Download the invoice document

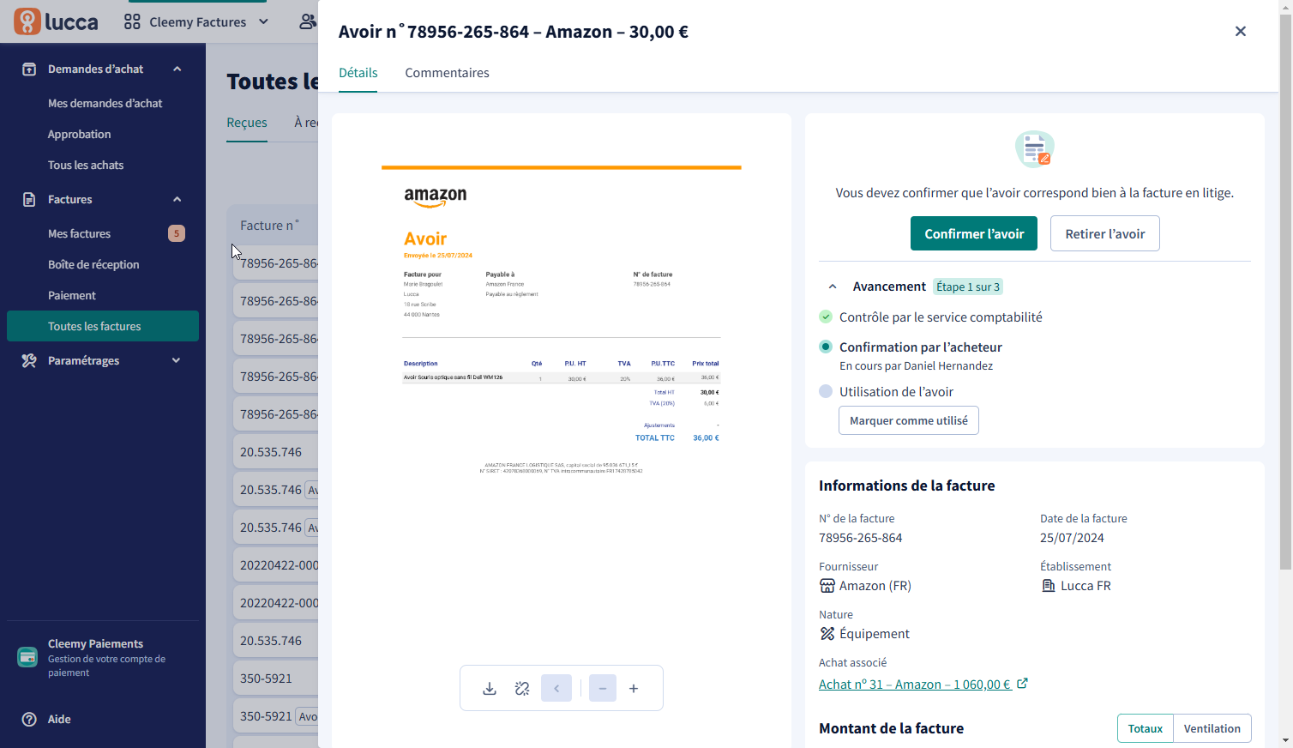(x=490, y=688)
